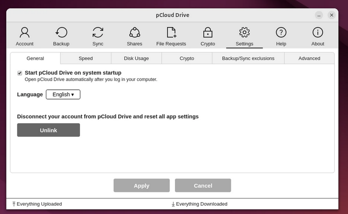The width and height of the screenshot is (348, 214).
Task: Toggle Start pCloud Drive on system startup
Action: click(20, 73)
